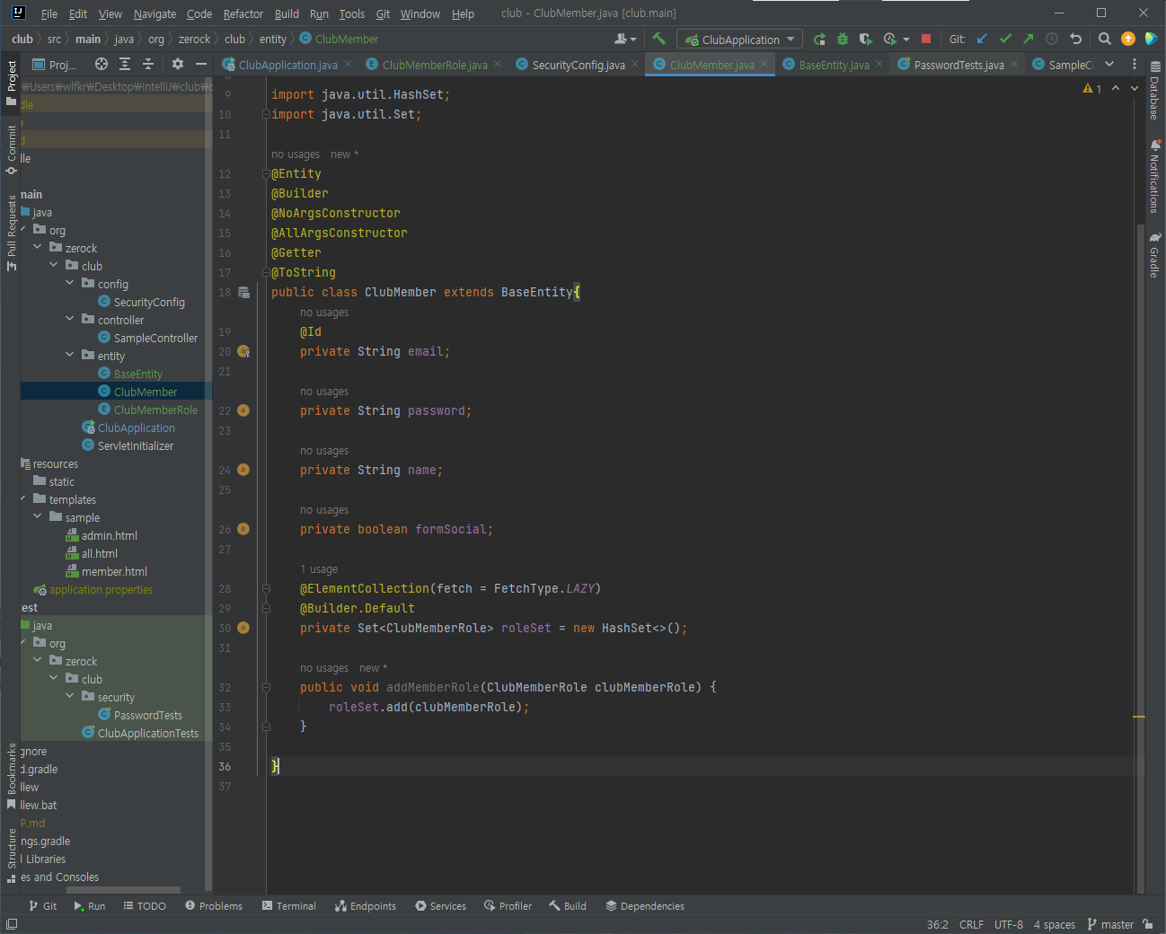The width and height of the screenshot is (1166, 934).
Task: Click the yellow warning marker on editor scrollbar
Action: coord(1138,717)
